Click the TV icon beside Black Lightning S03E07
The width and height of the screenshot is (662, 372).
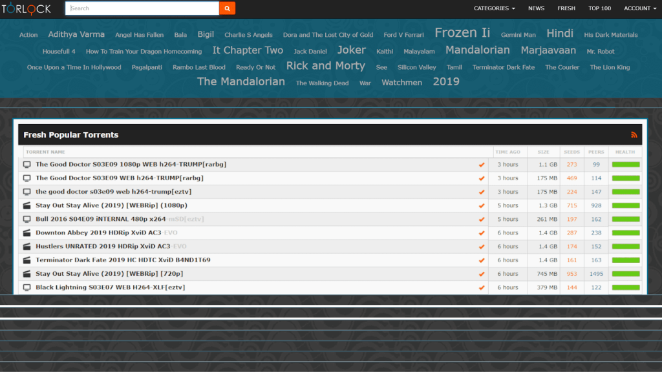(x=27, y=287)
